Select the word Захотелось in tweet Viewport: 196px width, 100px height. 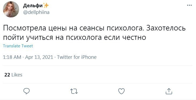[x=166, y=28]
